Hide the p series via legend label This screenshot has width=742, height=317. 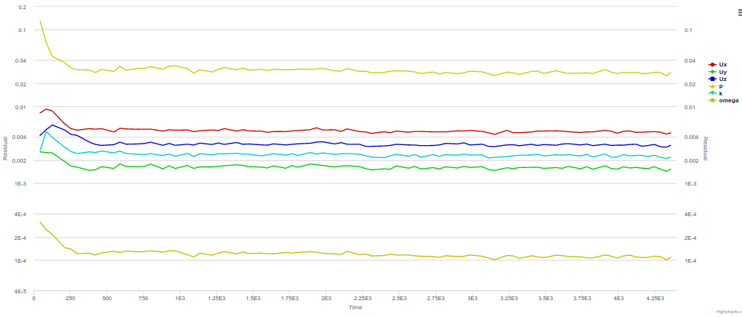click(x=721, y=86)
